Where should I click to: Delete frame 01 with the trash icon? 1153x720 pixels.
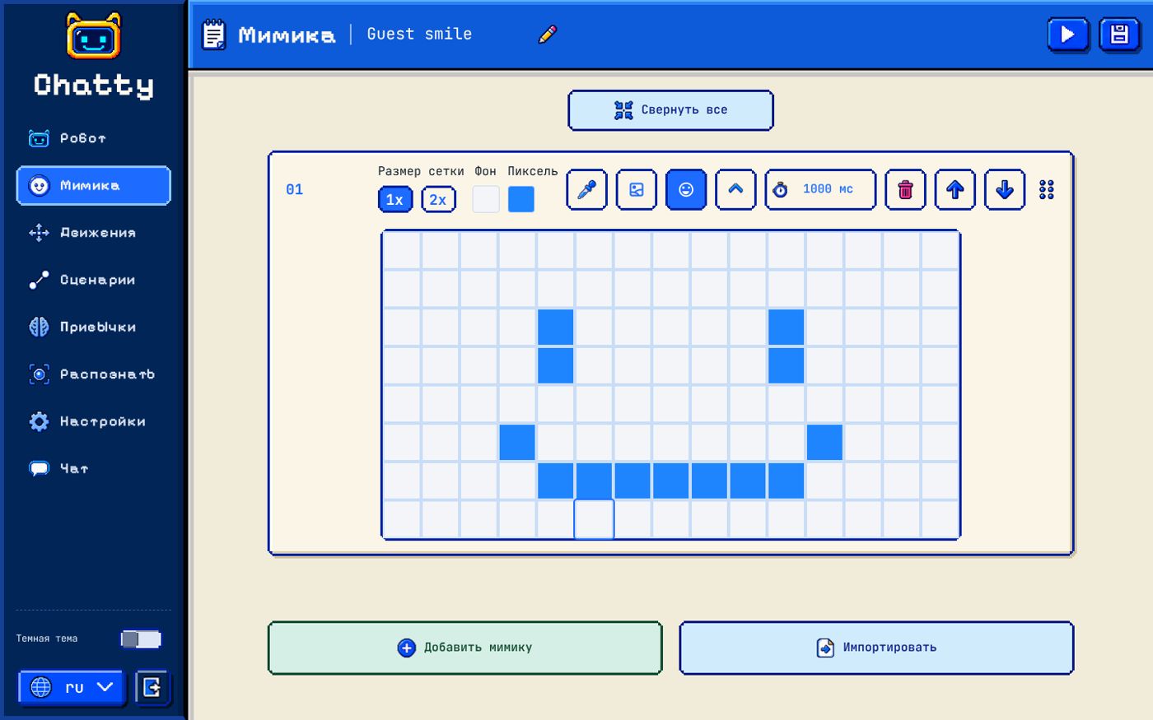point(906,189)
